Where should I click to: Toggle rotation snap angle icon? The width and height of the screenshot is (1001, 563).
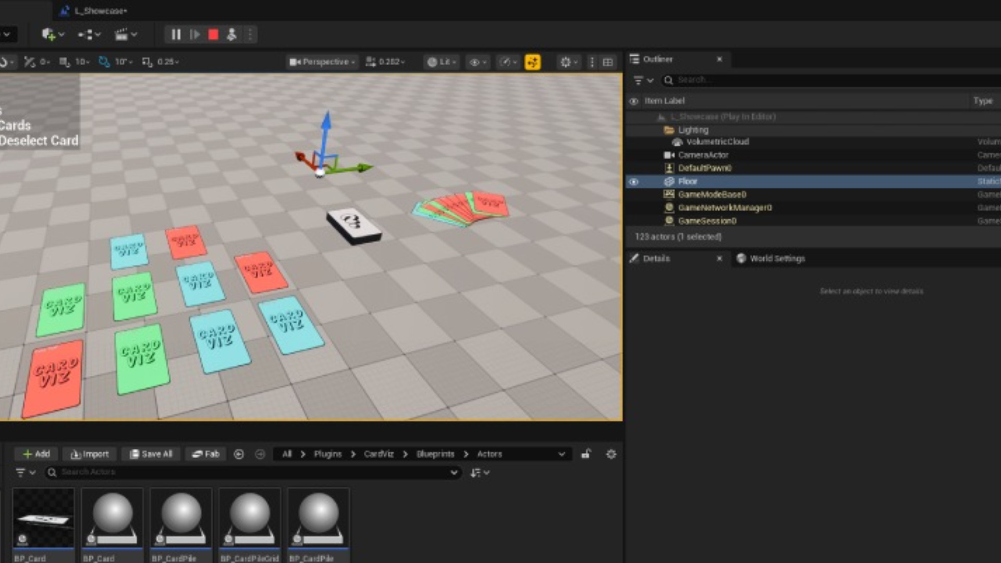(104, 62)
